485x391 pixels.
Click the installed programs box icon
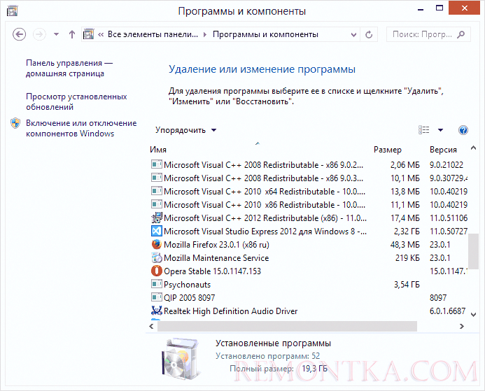pos(180,359)
